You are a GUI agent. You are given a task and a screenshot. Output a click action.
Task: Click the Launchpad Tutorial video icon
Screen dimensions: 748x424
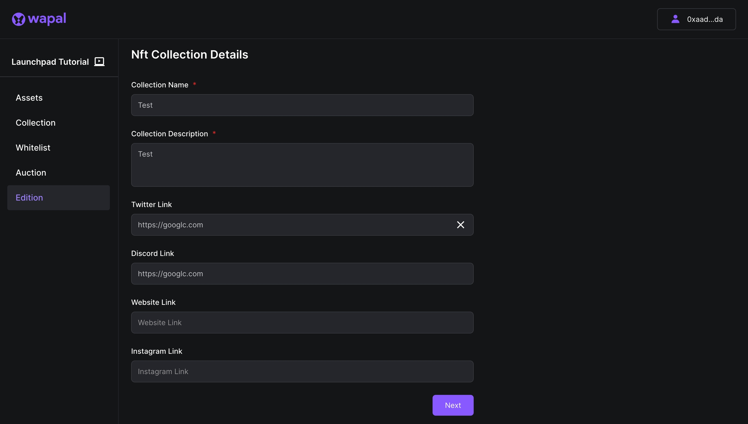(x=99, y=61)
